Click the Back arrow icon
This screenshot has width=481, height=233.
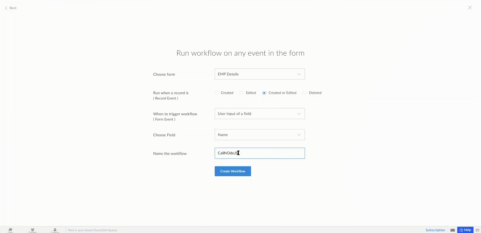(x=6, y=8)
